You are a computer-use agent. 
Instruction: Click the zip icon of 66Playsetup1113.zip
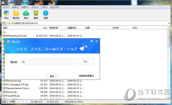click(x=4, y=36)
